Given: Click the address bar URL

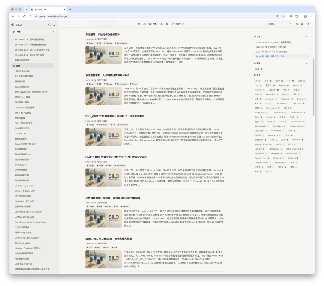Looking at the screenshot, I should 51,16.
